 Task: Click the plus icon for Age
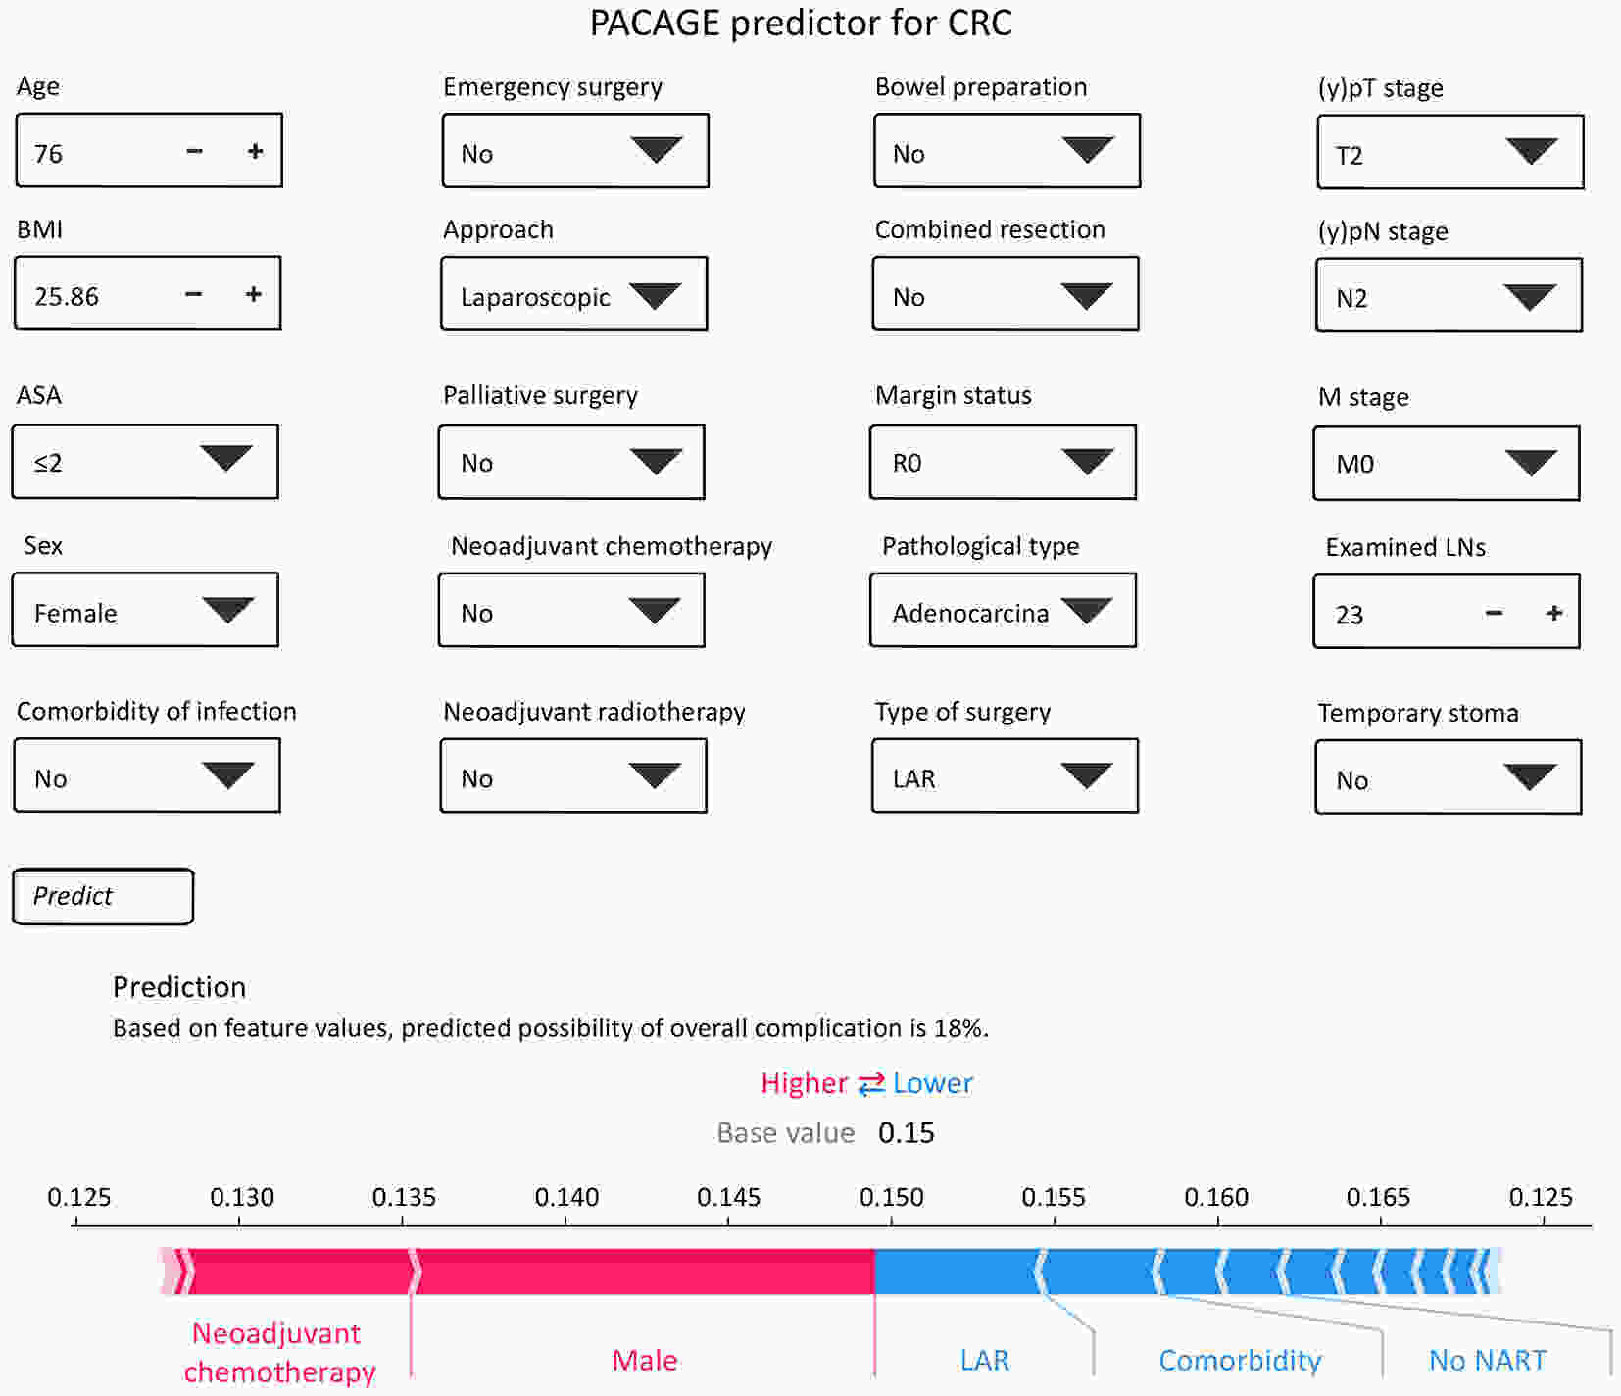pyautogui.click(x=256, y=151)
